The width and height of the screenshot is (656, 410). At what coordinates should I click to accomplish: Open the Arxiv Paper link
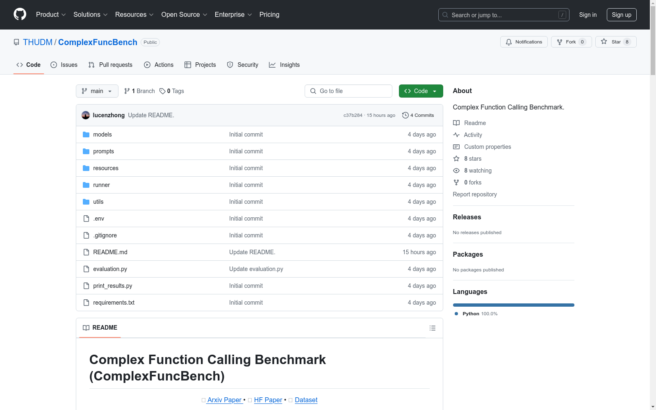click(x=224, y=400)
